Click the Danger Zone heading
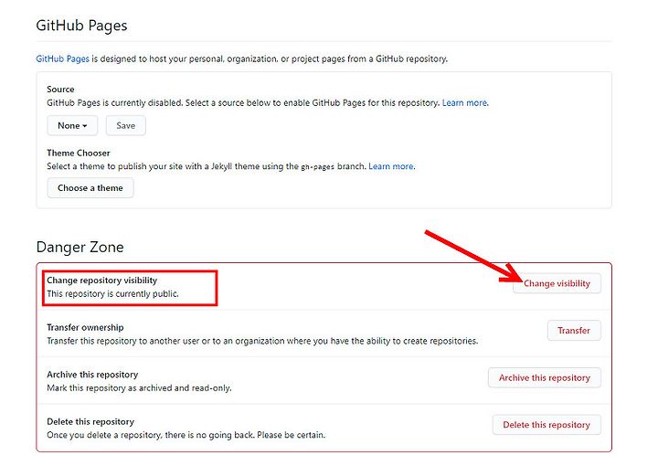The height and width of the screenshot is (466, 658). [80, 247]
